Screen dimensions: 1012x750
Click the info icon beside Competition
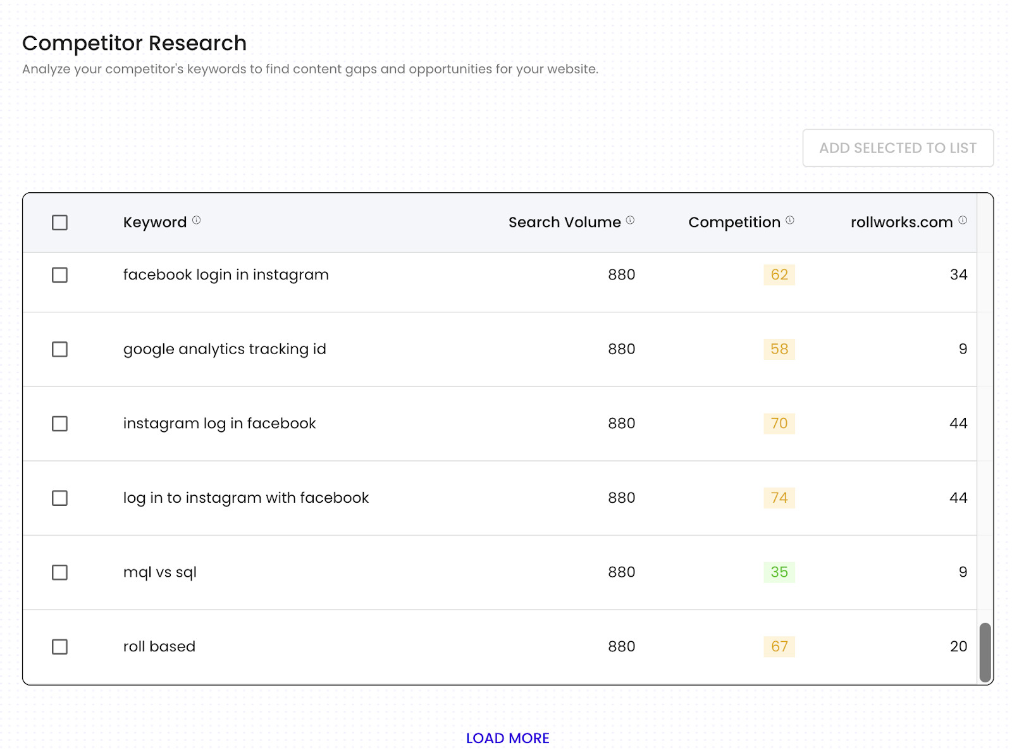coord(790,220)
